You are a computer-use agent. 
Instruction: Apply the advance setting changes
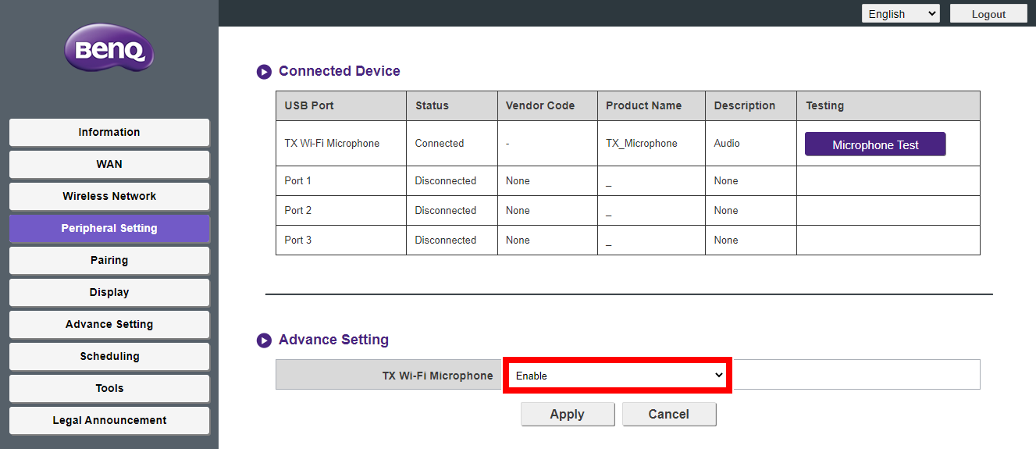[x=568, y=414]
